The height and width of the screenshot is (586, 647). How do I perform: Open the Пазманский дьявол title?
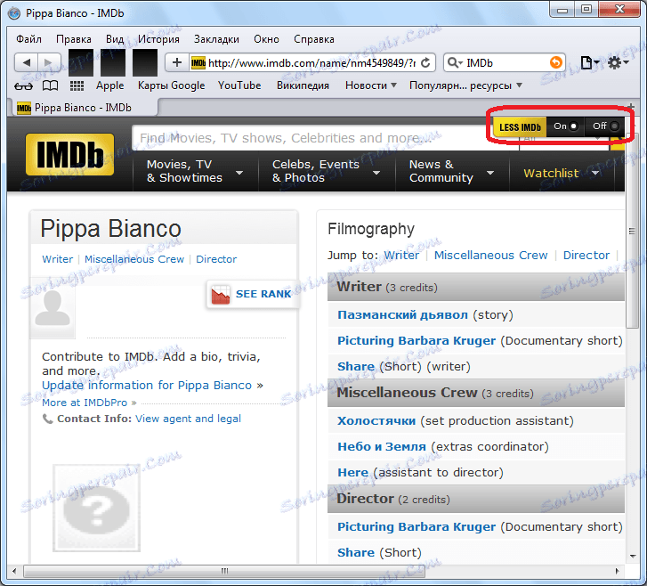pyautogui.click(x=403, y=315)
